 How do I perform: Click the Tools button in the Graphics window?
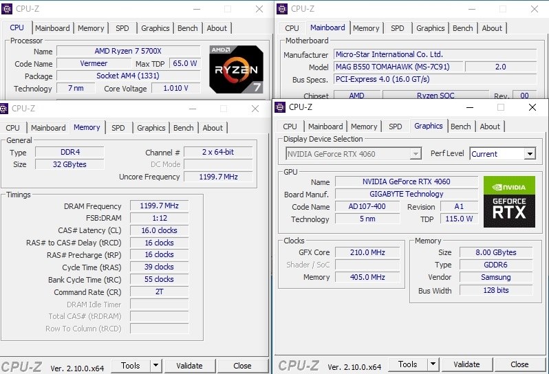pyautogui.click(x=408, y=364)
